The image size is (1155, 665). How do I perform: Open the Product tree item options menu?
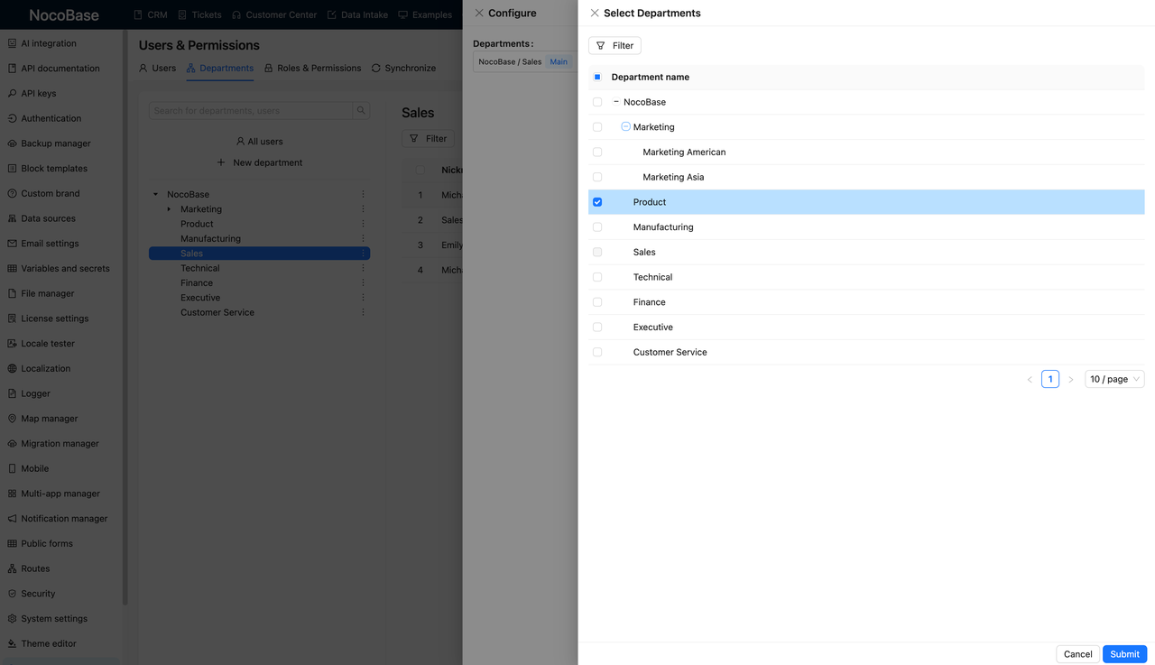(363, 224)
